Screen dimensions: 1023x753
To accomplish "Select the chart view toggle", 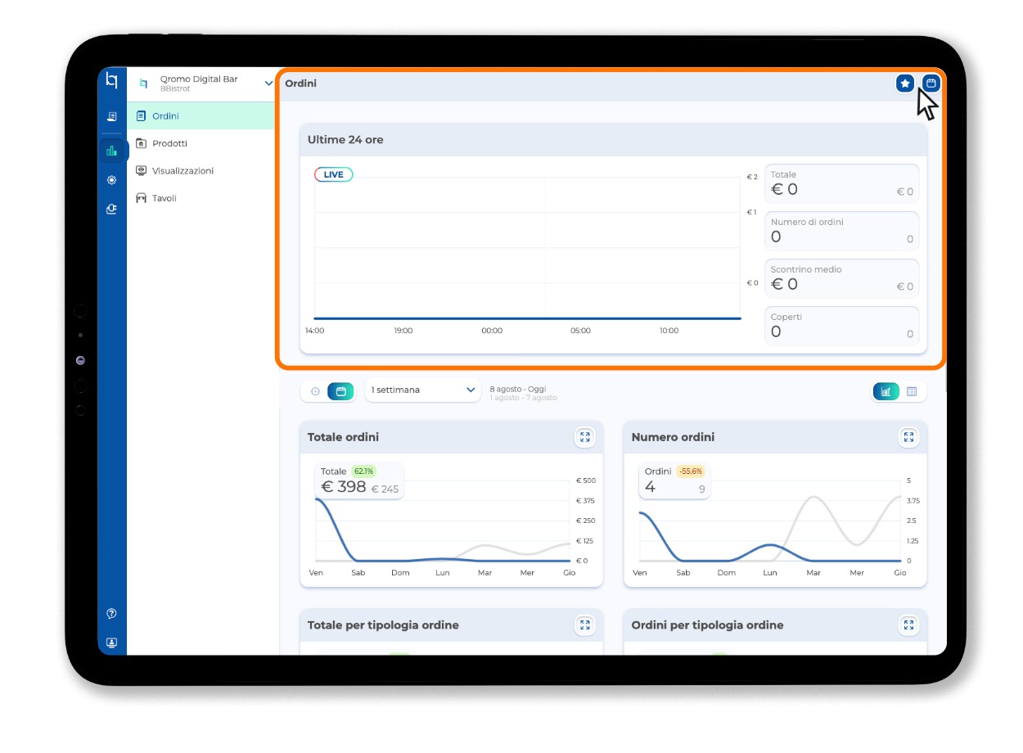I will pyautogui.click(x=886, y=391).
